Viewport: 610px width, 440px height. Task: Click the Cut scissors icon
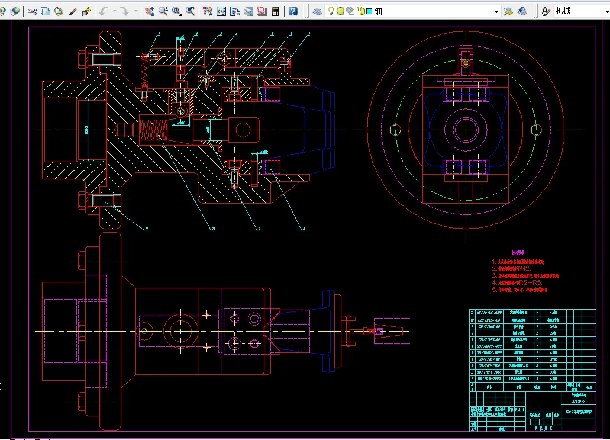pyautogui.click(x=32, y=11)
